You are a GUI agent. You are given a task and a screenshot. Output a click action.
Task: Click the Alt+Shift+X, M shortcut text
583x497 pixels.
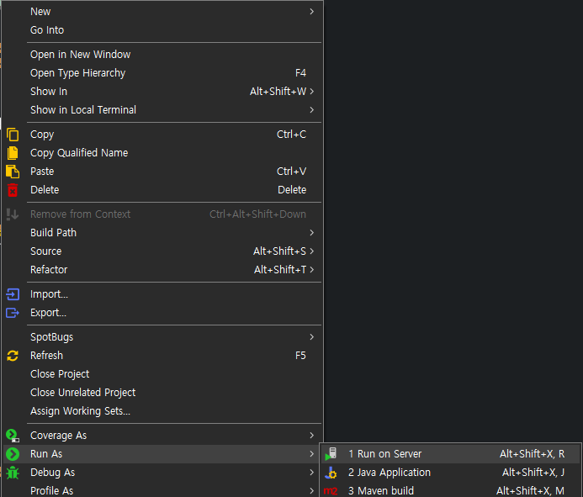pos(530,491)
